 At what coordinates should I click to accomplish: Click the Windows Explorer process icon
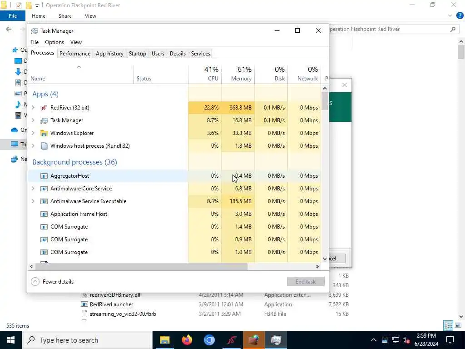coord(44,133)
